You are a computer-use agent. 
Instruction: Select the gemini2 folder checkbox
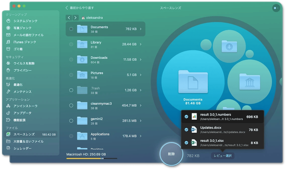71,121
